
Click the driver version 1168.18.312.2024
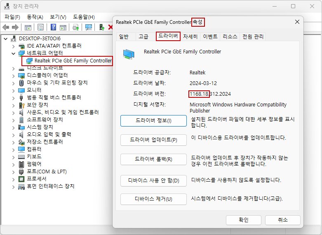click(210, 94)
